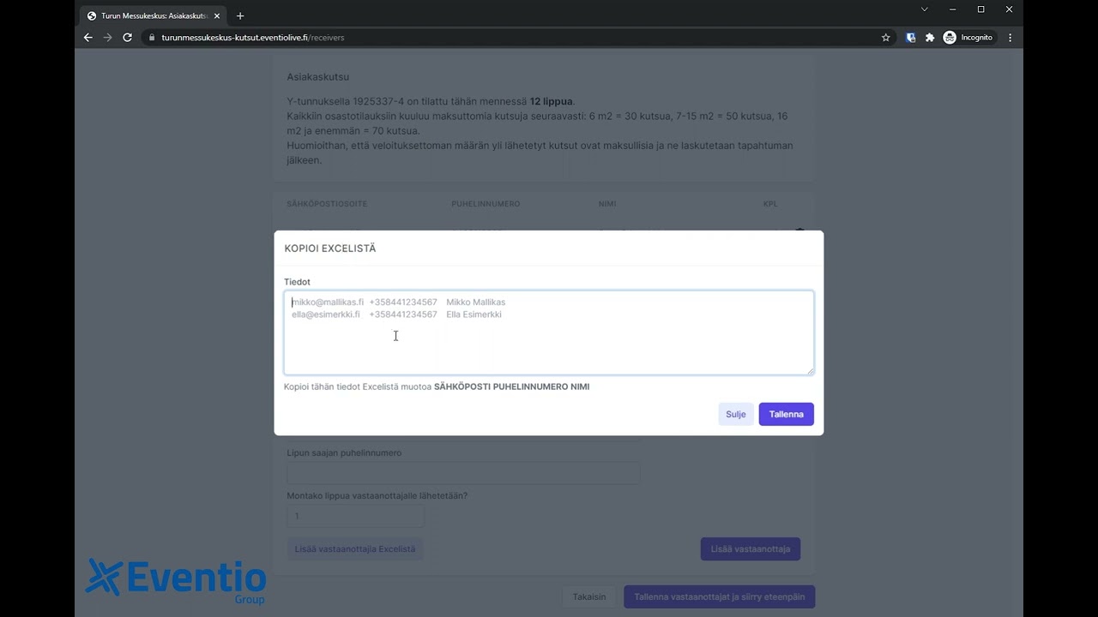Bookmark this page with the star icon
The image size is (1098, 617).
(x=886, y=38)
